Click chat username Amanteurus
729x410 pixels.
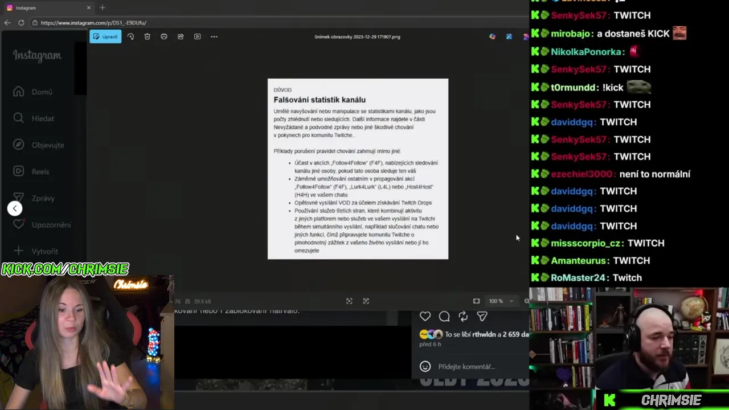tap(580, 260)
